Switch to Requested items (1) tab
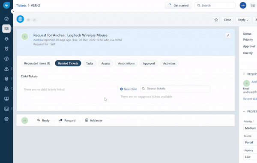 37,63
